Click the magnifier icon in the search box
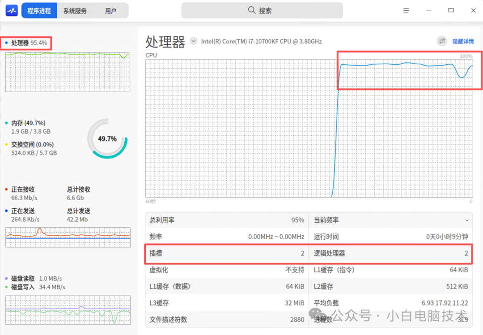Viewport: 483px width, 335px height. [252, 10]
